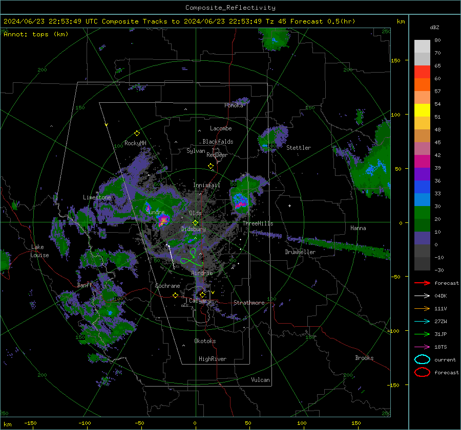Click the Stettler town label
The image size is (461, 430).
pos(299,148)
